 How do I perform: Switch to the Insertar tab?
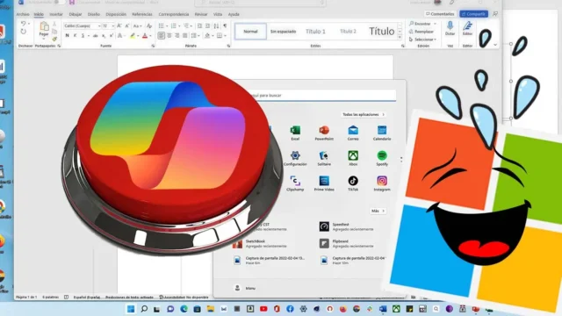pos(56,14)
